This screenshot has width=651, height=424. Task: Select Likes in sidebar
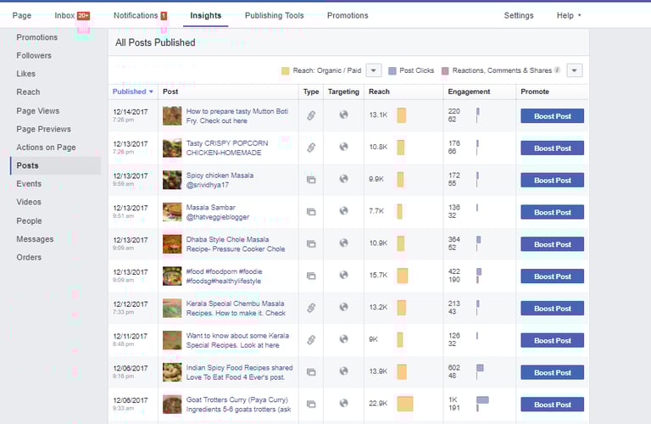25,74
